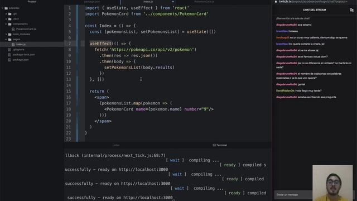Click the streamer webcam thumbnail

332,183
